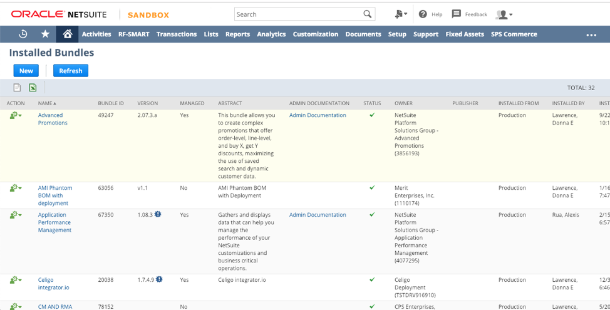Viewport: 610px width, 310px height.
Task: Click the Refresh button
Action: (x=71, y=71)
